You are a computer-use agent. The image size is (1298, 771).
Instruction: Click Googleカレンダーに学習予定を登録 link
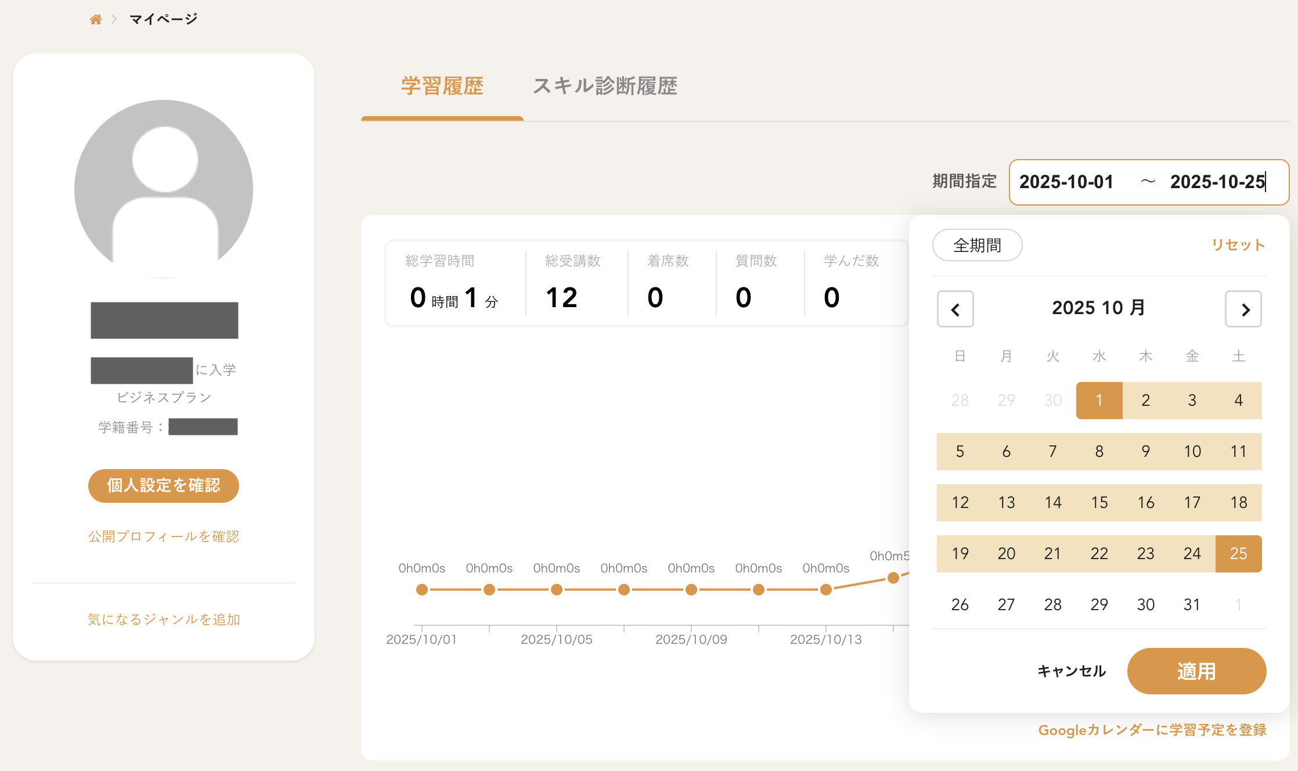[1152, 730]
